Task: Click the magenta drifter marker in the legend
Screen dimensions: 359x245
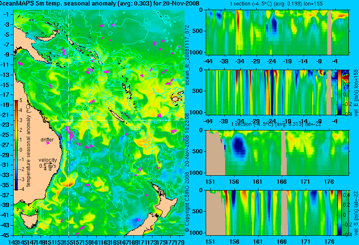Action: 48,143
